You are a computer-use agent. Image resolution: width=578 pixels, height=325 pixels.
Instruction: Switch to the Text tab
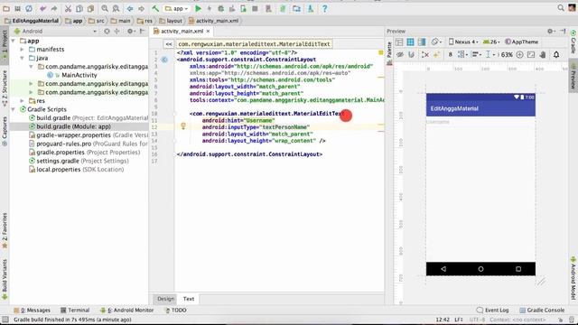[189, 299]
